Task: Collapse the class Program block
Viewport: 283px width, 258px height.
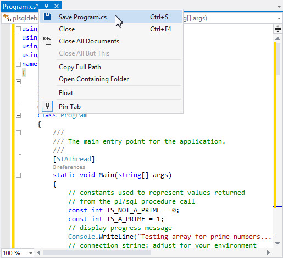Action: (18, 115)
